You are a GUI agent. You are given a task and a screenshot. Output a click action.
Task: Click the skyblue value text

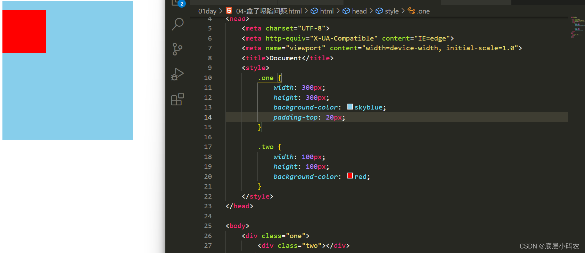[x=368, y=107]
